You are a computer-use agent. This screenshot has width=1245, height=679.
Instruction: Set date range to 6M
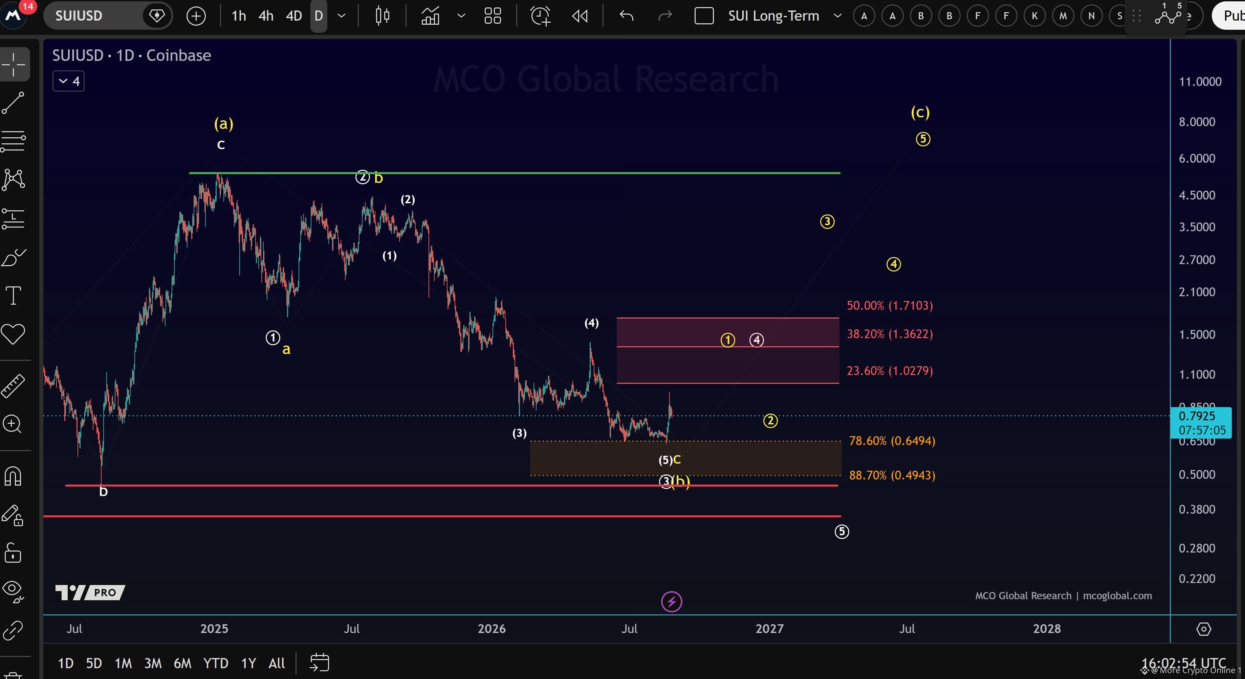pyautogui.click(x=182, y=663)
